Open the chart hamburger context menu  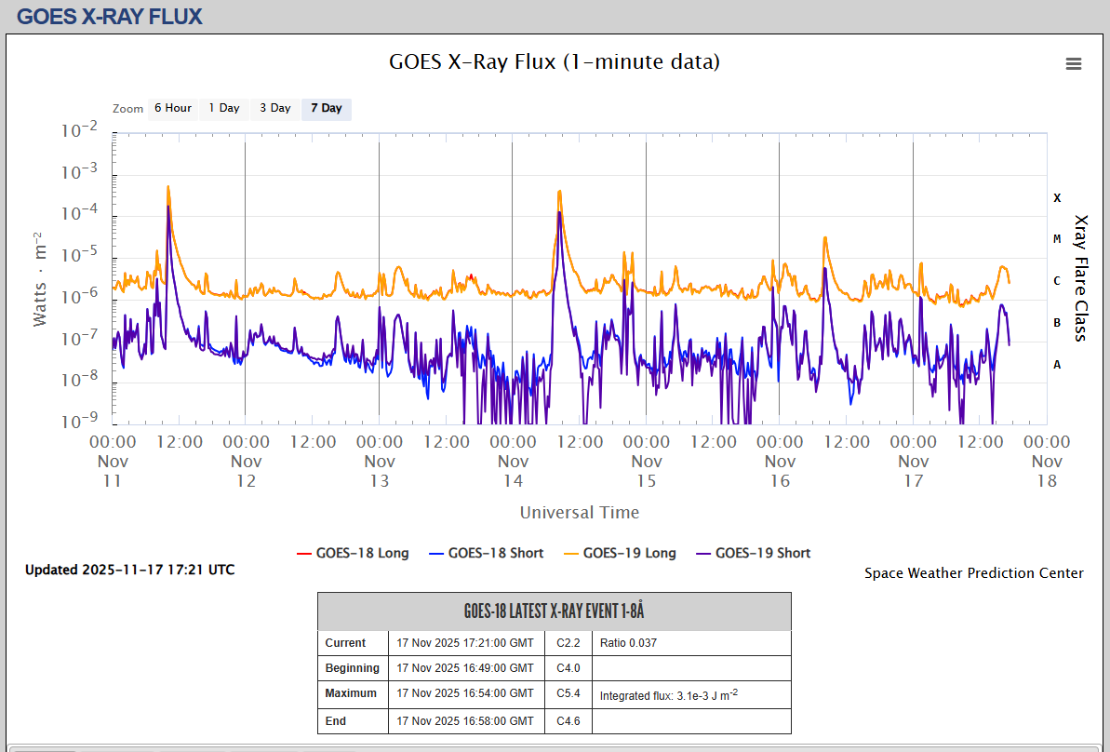(1073, 63)
